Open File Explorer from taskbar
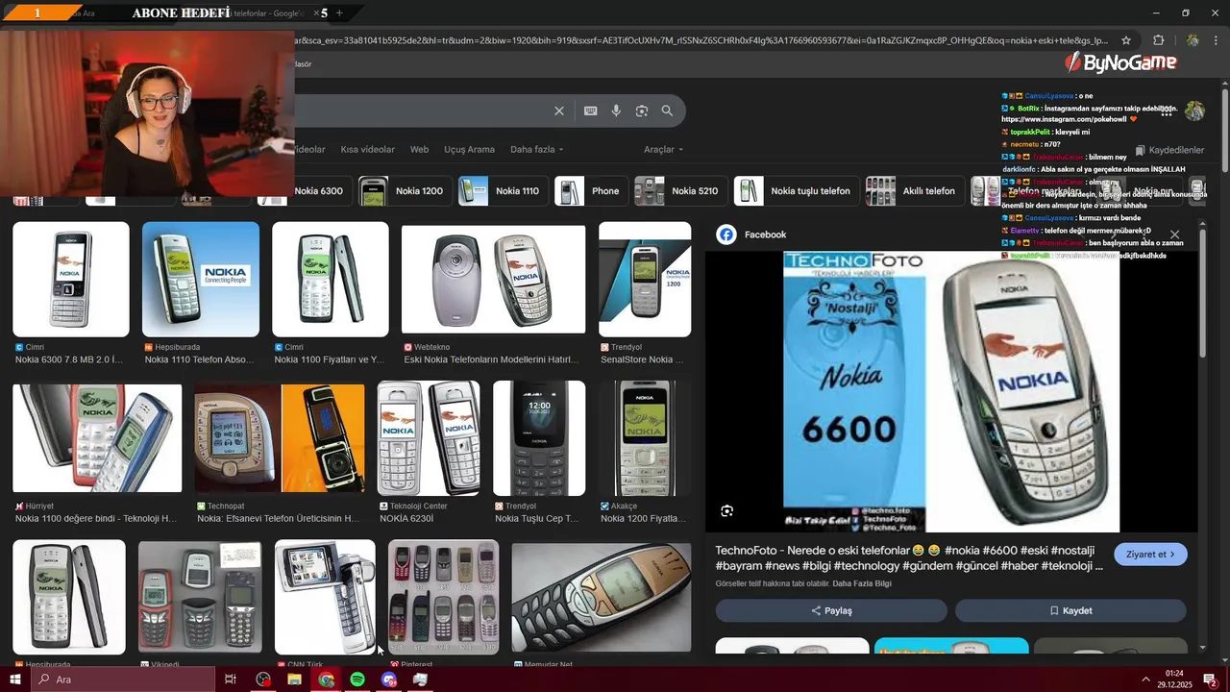 click(x=294, y=680)
